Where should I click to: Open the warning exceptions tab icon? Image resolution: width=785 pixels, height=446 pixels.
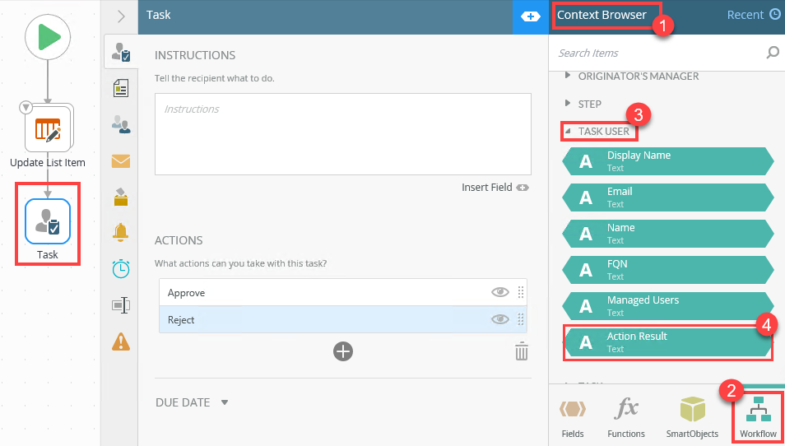122,340
